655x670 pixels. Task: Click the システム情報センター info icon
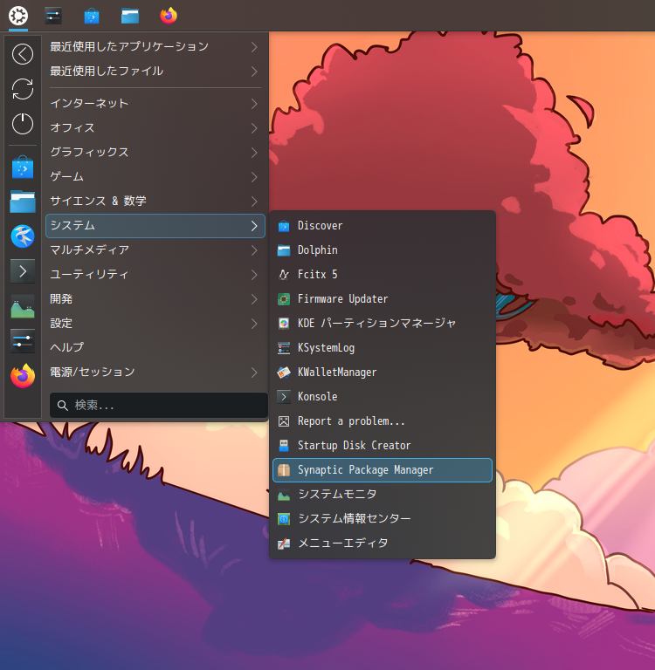coord(284,519)
